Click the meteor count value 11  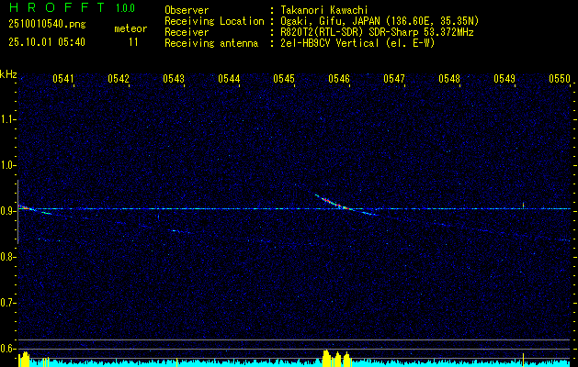[x=134, y=42]
